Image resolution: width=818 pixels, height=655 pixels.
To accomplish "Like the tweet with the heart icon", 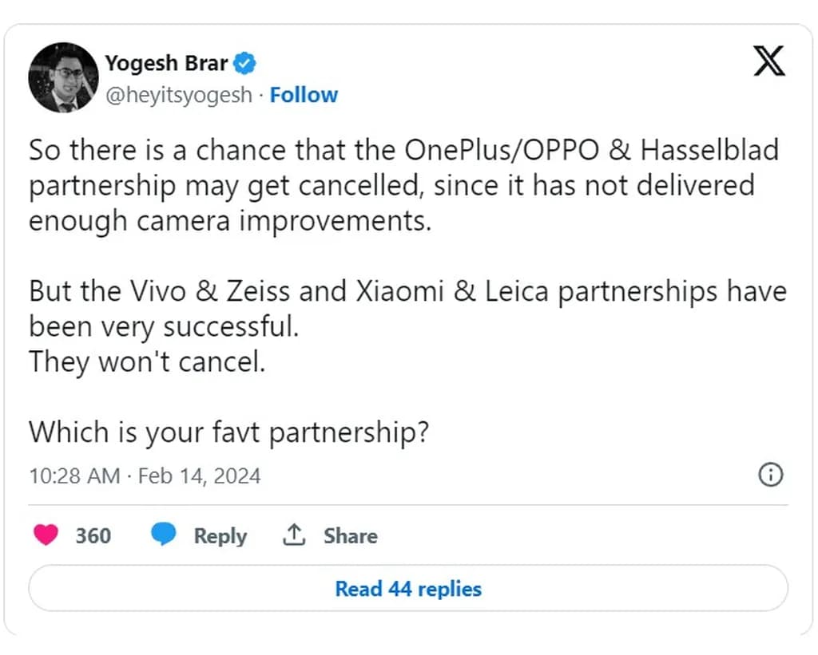I will (x=46, y=535).
